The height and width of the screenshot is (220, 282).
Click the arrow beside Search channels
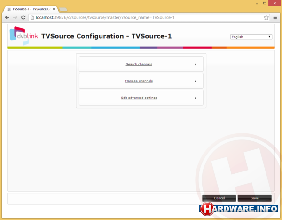[x=195, y=65]
